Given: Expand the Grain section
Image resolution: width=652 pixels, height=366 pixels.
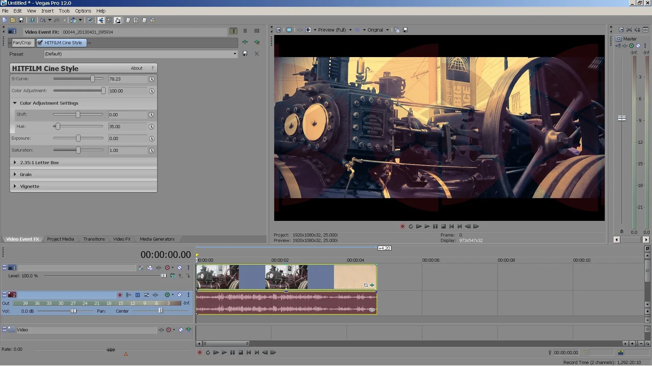Looking at the screenshot, I should pos(15,174).
